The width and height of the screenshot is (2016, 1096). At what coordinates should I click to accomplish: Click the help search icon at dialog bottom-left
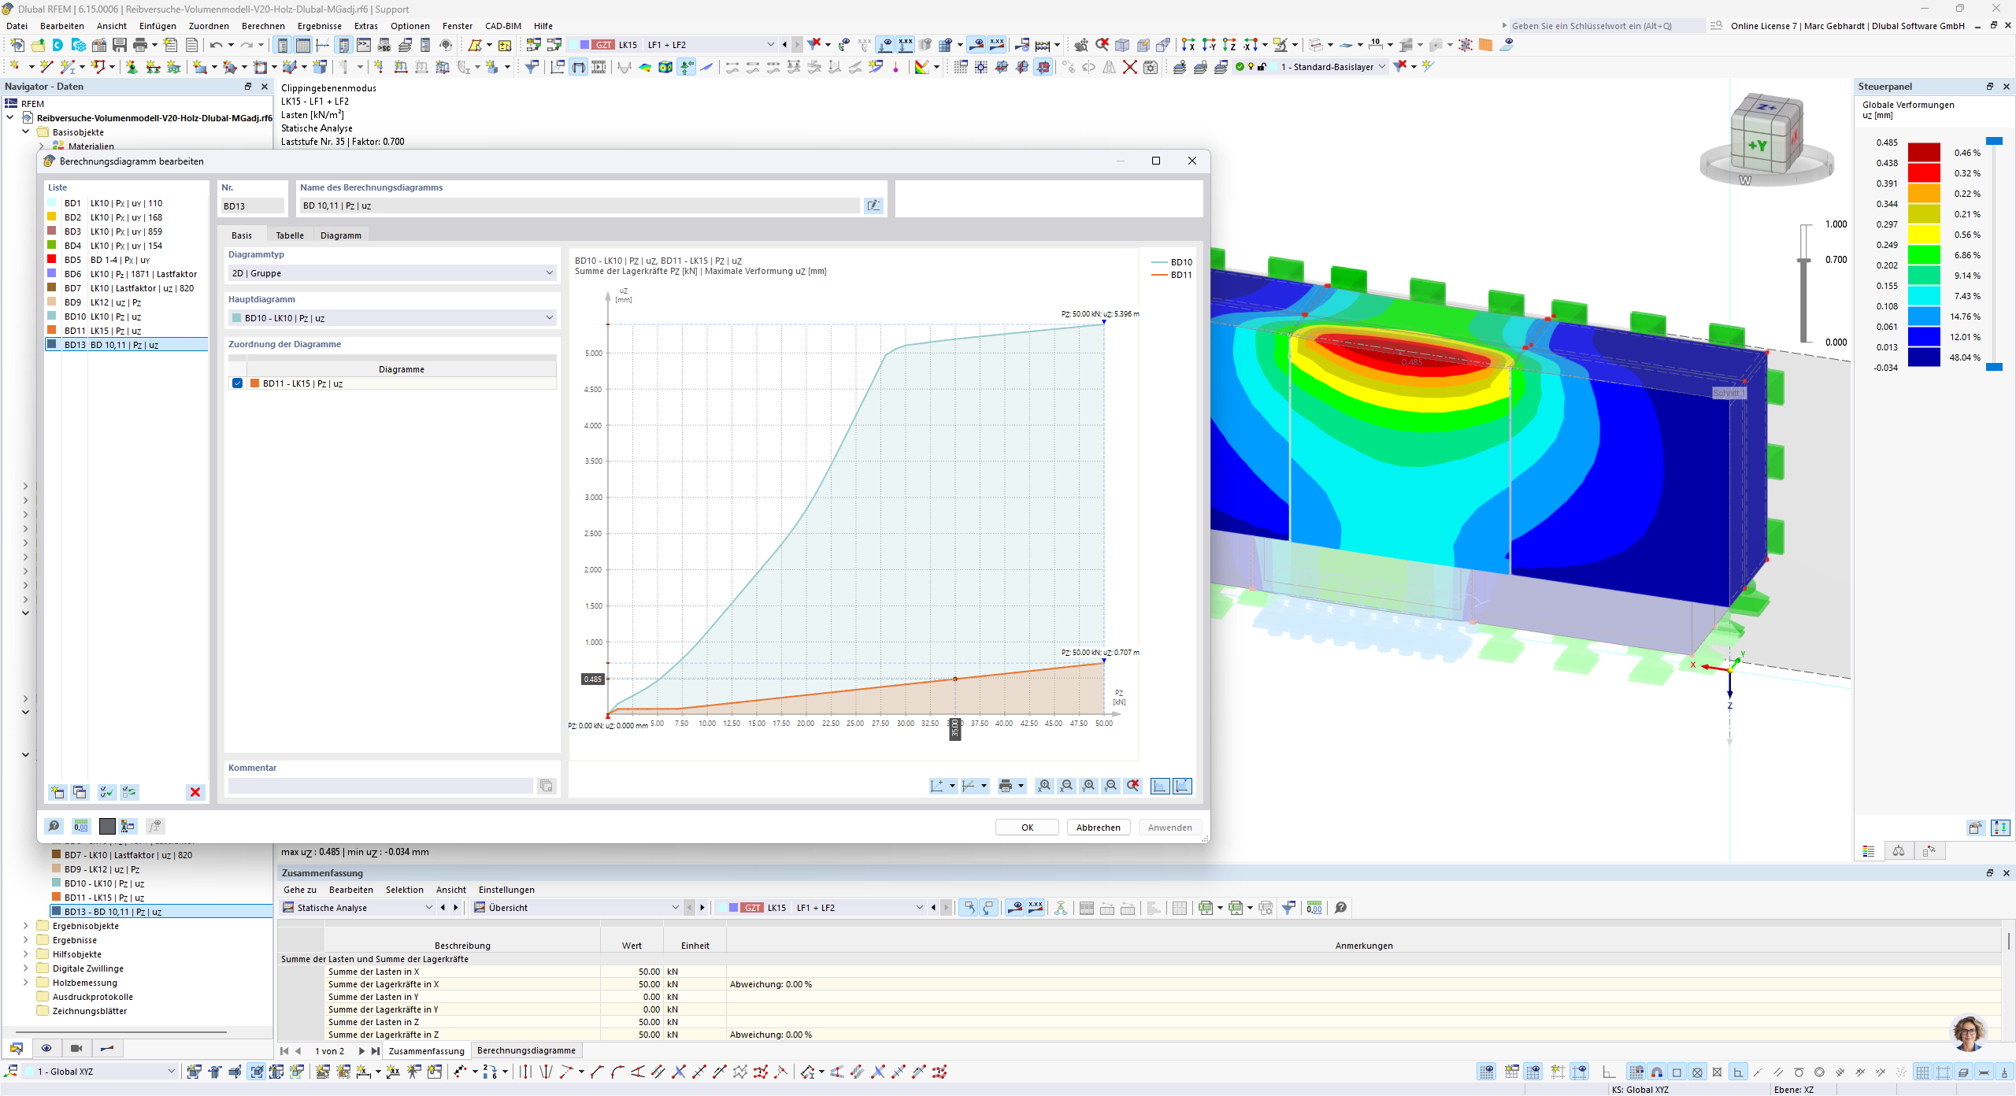click(x=54, y=826)
